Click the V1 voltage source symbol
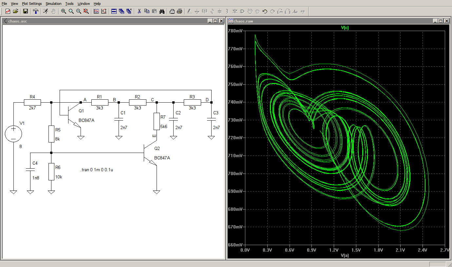The width and height of the screenshot is (452, 267). (x=13, y=134)
